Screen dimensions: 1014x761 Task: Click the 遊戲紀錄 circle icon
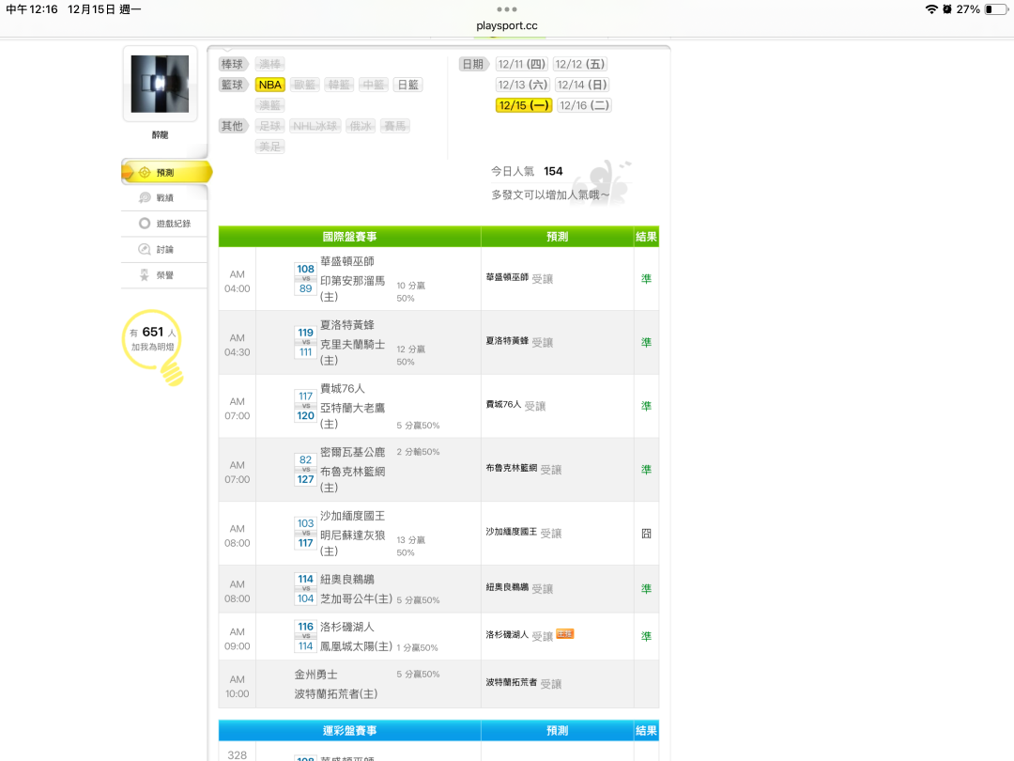click(x=145, y=224)
